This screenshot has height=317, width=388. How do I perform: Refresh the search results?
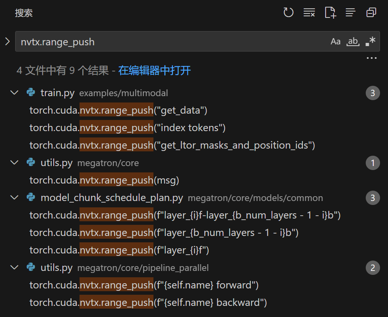pyautogui.click(x=288, y=13)
